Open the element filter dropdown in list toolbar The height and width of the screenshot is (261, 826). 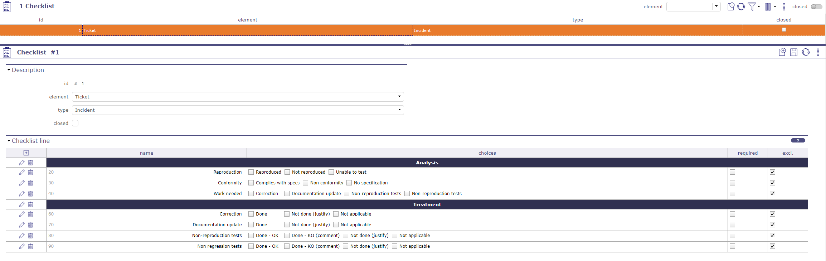click(x=716, y=6)
